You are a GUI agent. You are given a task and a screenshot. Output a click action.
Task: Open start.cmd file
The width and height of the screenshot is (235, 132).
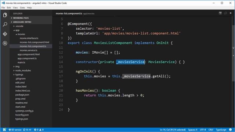(x=20, y=107)
